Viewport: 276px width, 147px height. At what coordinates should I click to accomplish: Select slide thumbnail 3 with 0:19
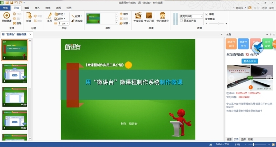tap(15, 97)
